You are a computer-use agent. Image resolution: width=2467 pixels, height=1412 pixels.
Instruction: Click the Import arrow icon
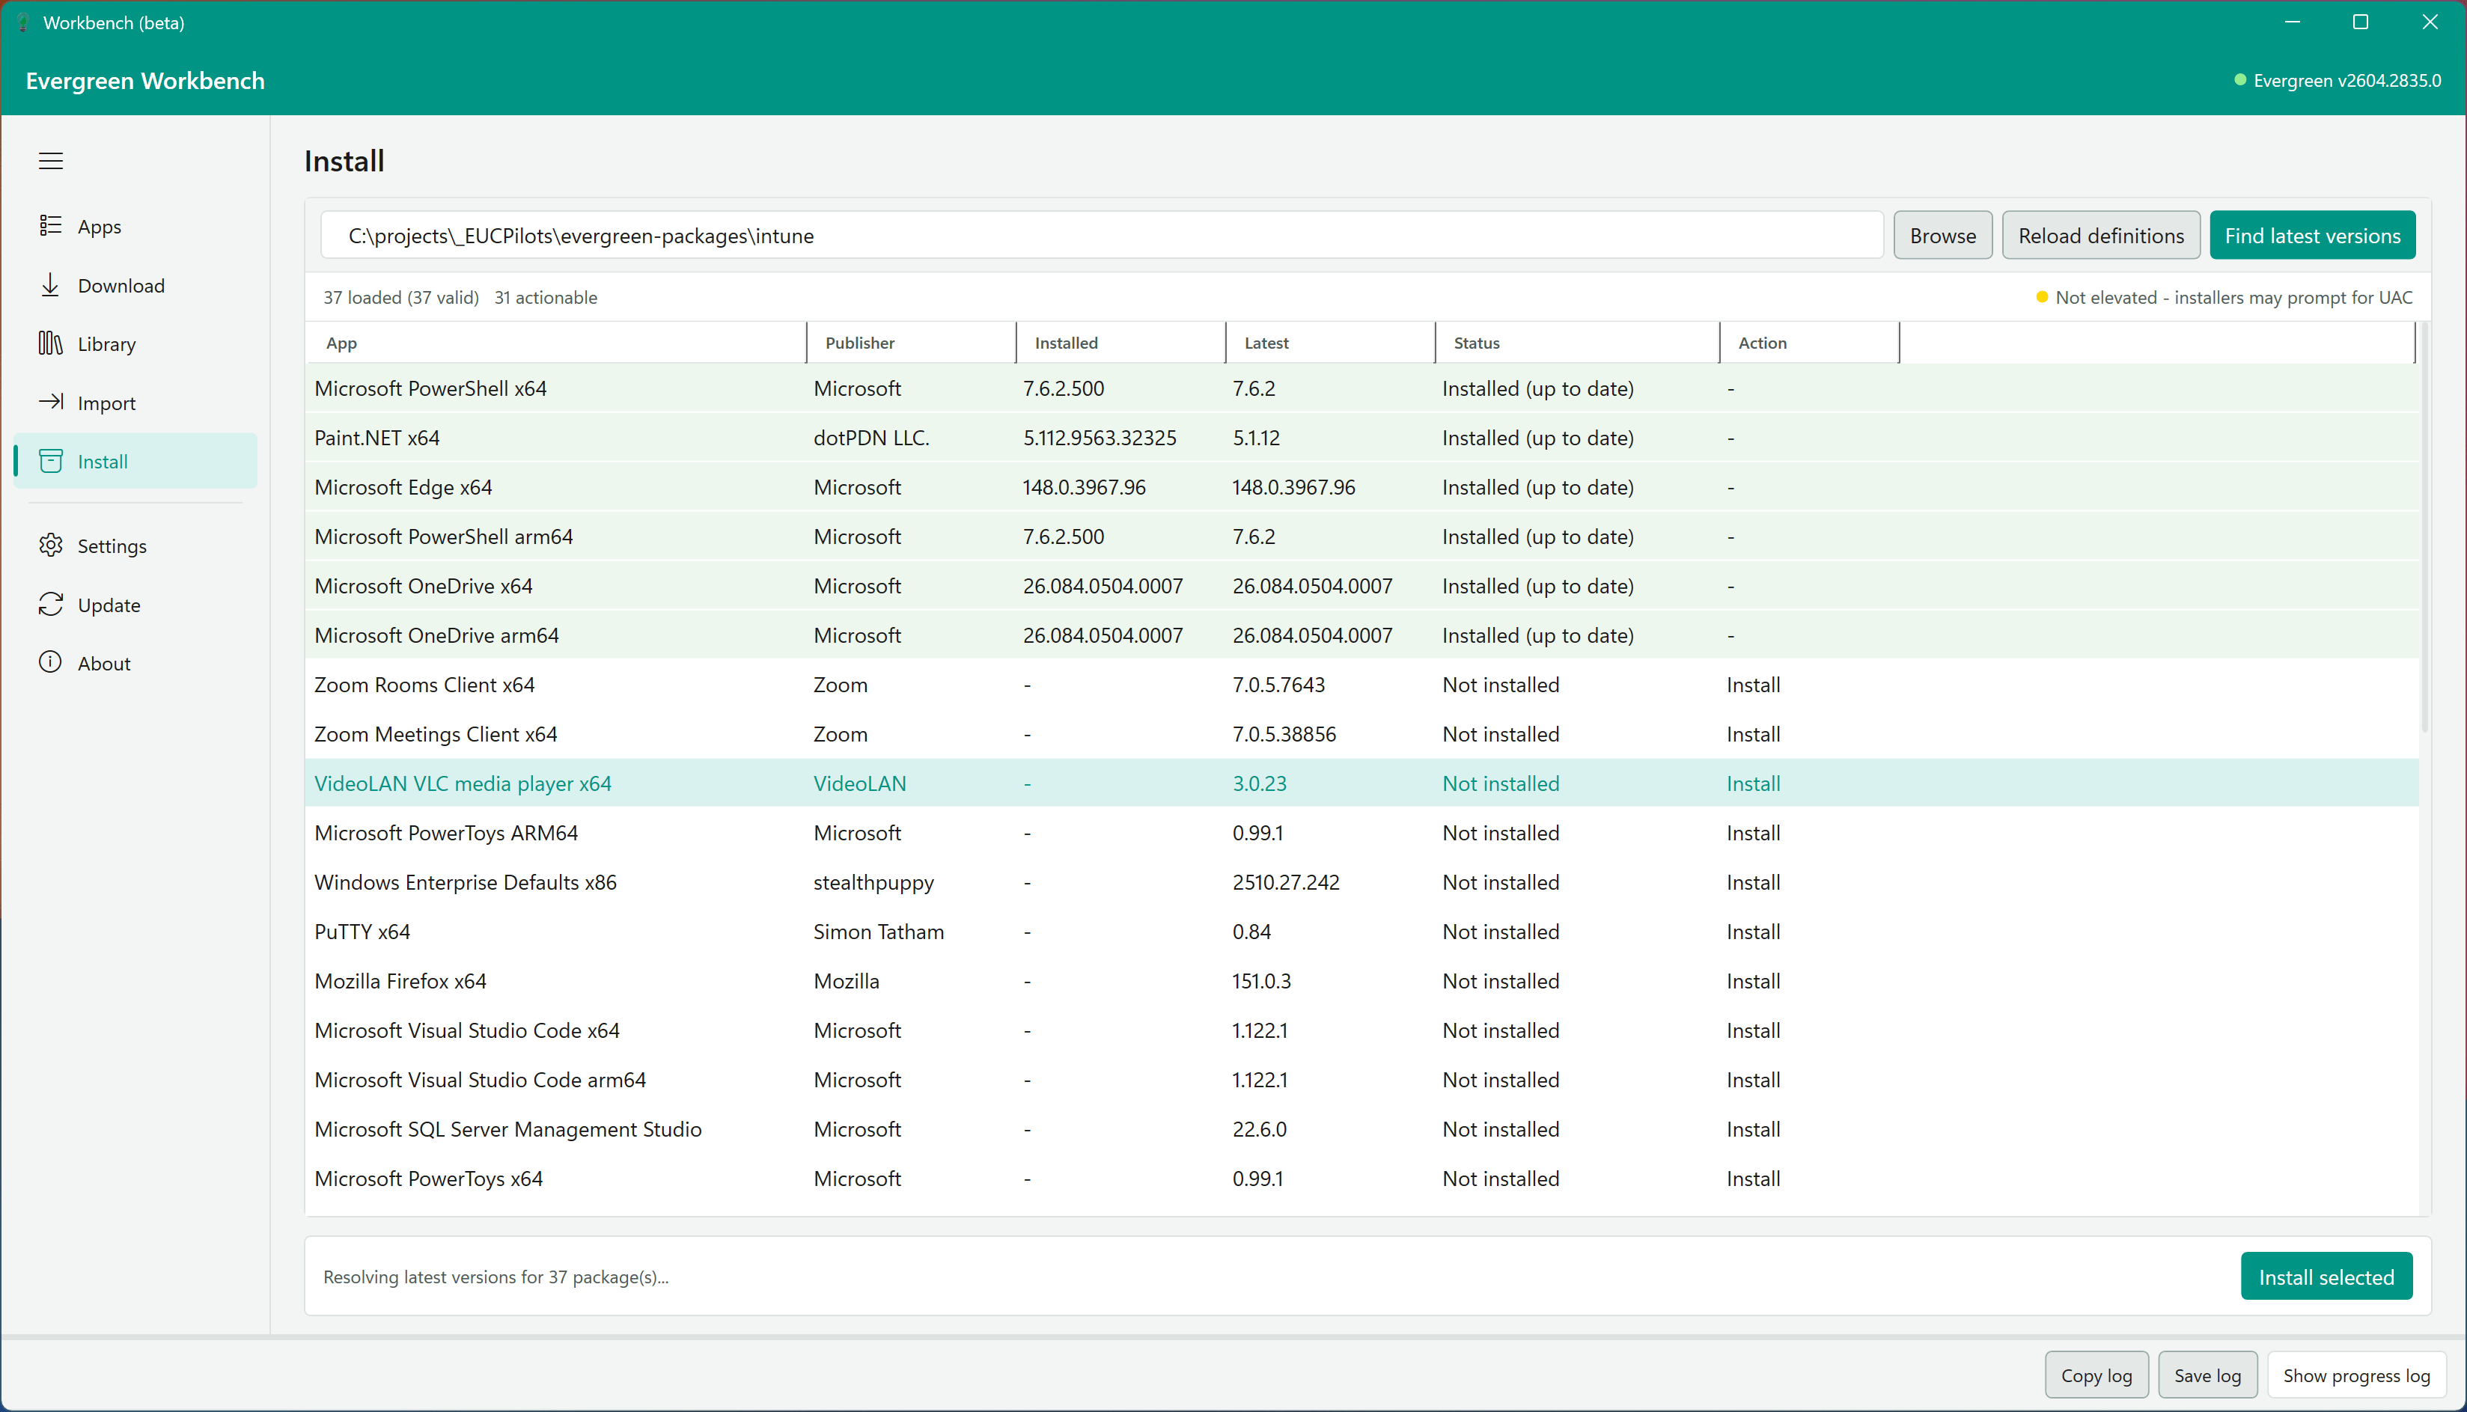pos(50,402)
